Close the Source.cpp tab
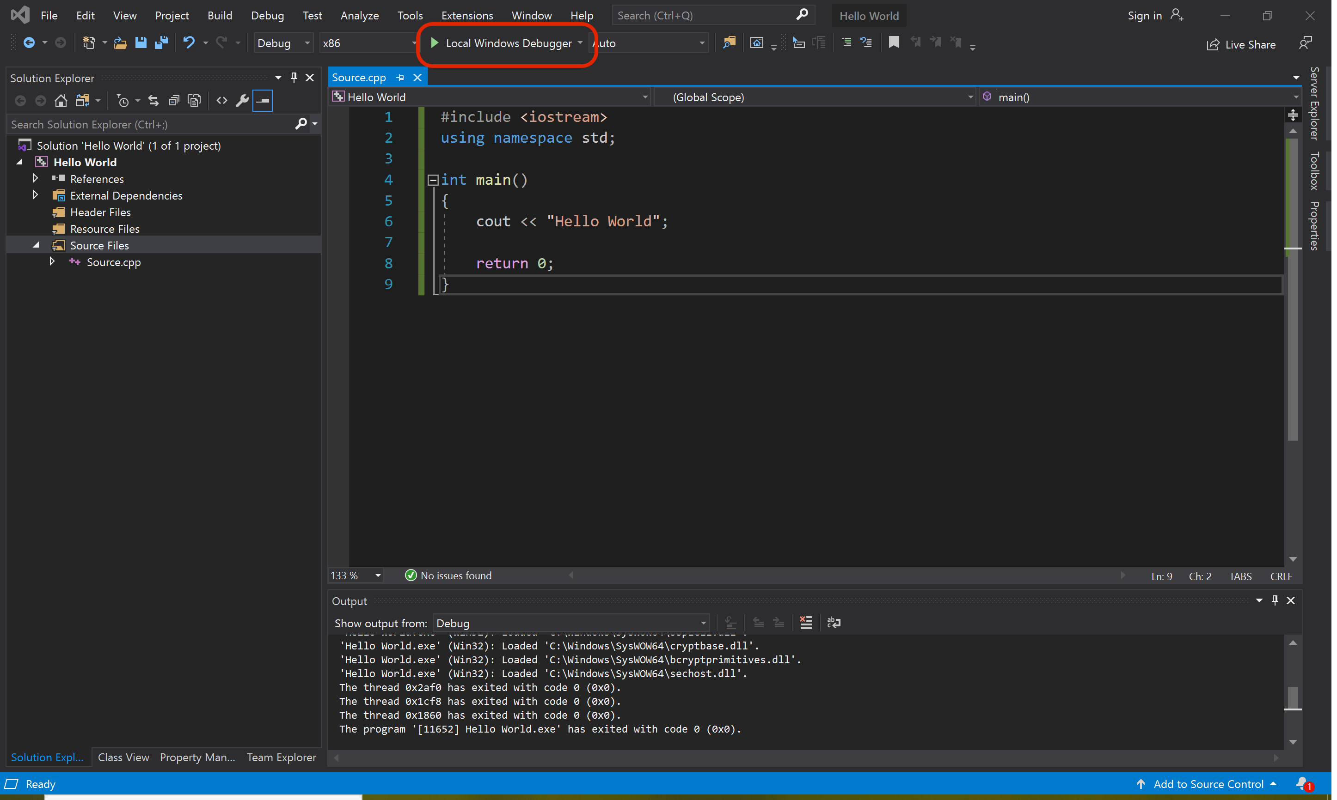 (417, 78)
